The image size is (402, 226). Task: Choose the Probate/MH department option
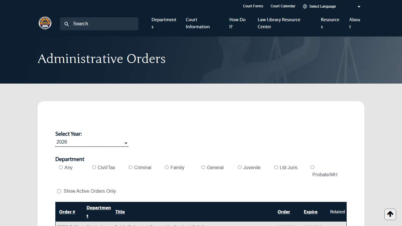coord(312,167)
